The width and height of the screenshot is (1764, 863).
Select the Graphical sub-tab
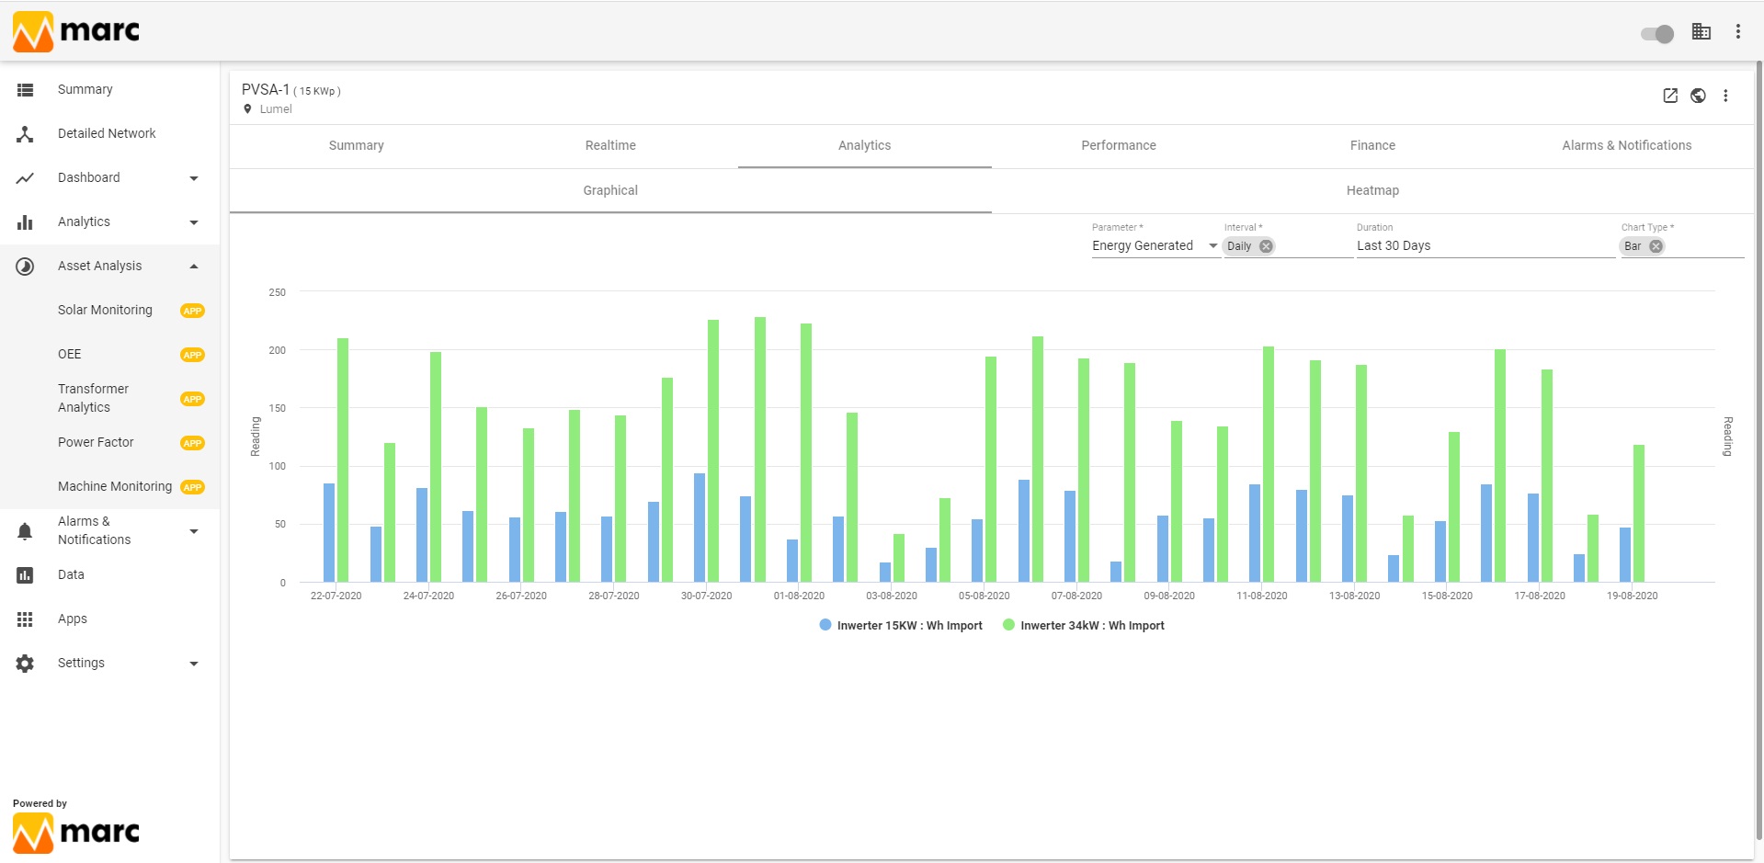point(610,191)
